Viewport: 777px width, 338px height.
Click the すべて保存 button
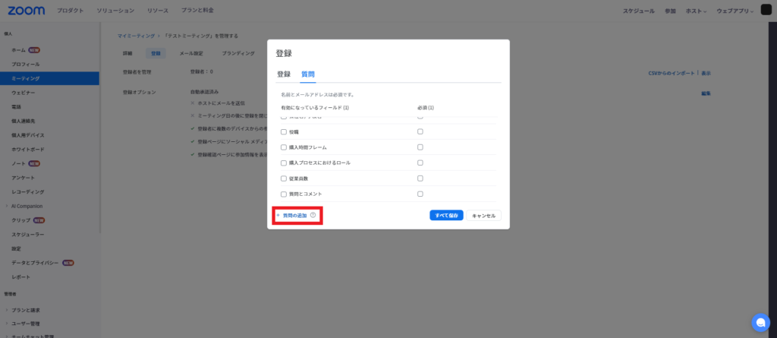[446, 216]
